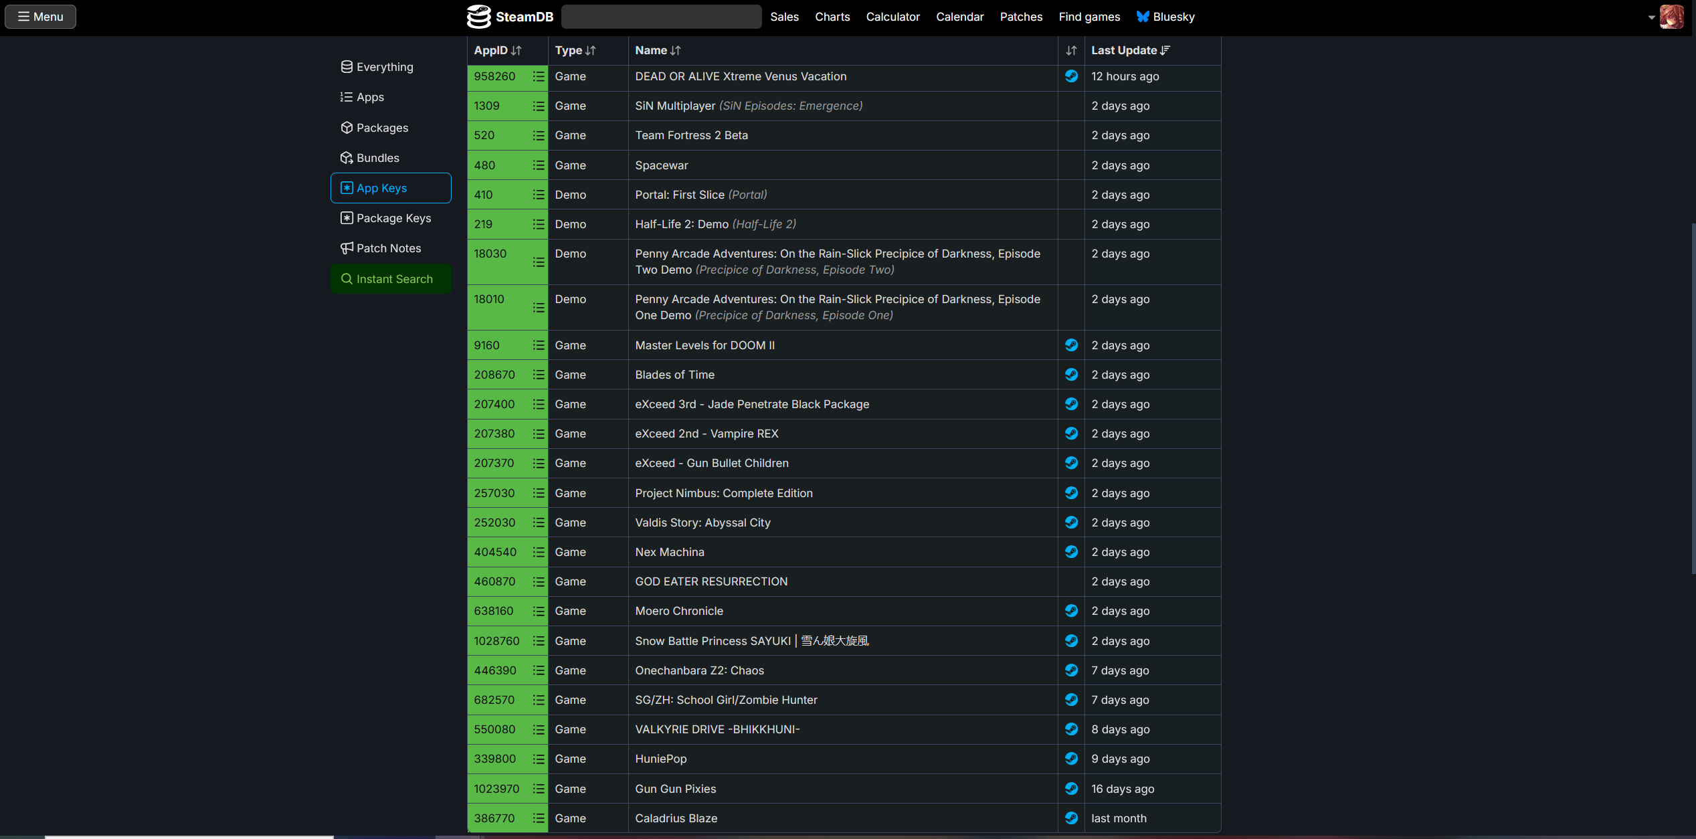Screen dimensions: 1696x839
Task: Open AppID 386770 link
Action: [x=494, y=818]
